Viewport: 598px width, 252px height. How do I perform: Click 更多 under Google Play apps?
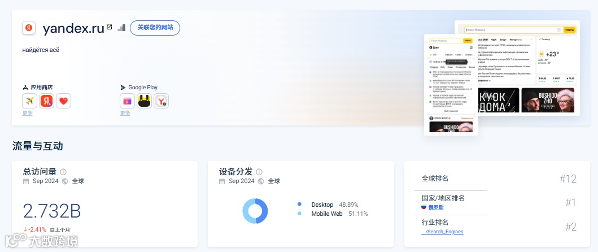pyautogui.click(x=125, y=113)
